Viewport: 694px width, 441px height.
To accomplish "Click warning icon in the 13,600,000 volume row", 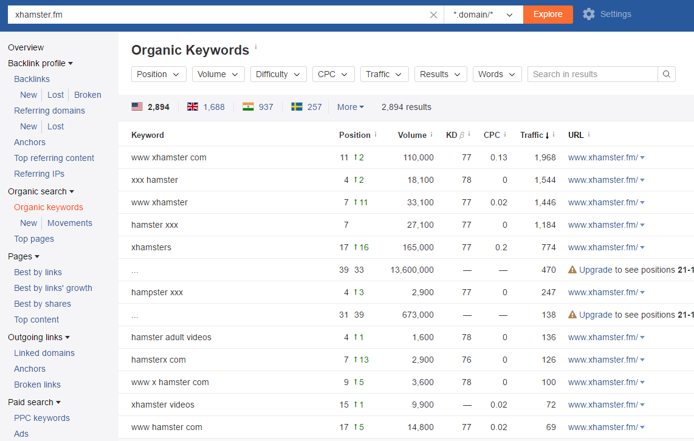I will [x=572, y=269].
